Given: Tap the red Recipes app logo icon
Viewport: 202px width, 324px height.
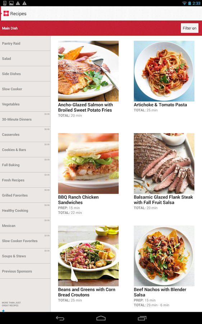Looking at the screenshot, I should click(6, 13).
